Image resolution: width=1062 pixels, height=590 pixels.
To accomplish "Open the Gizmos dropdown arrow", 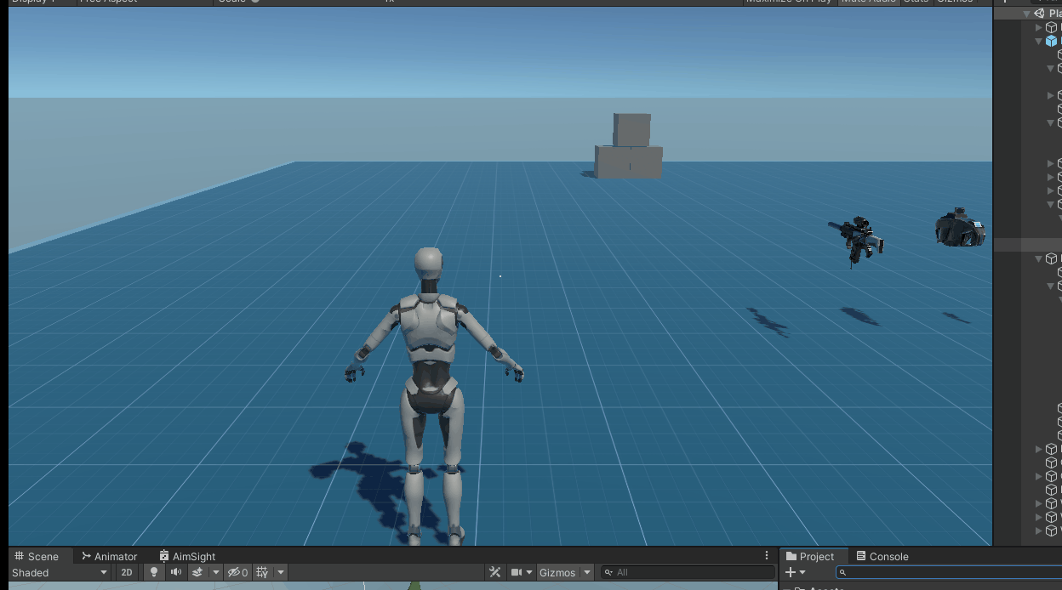I will point(587,572).
